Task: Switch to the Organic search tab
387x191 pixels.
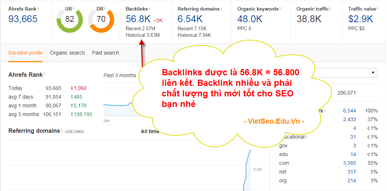Action: point(67,53)
